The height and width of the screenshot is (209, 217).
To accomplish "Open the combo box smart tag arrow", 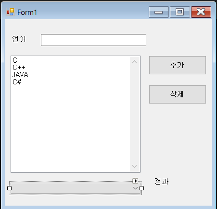I will coord(135,181).
